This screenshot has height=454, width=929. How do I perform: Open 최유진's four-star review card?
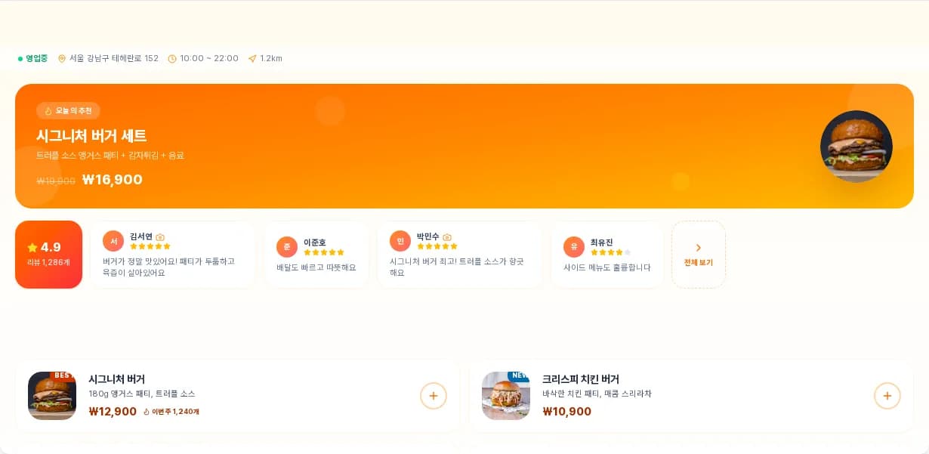(x=607, y=255)
